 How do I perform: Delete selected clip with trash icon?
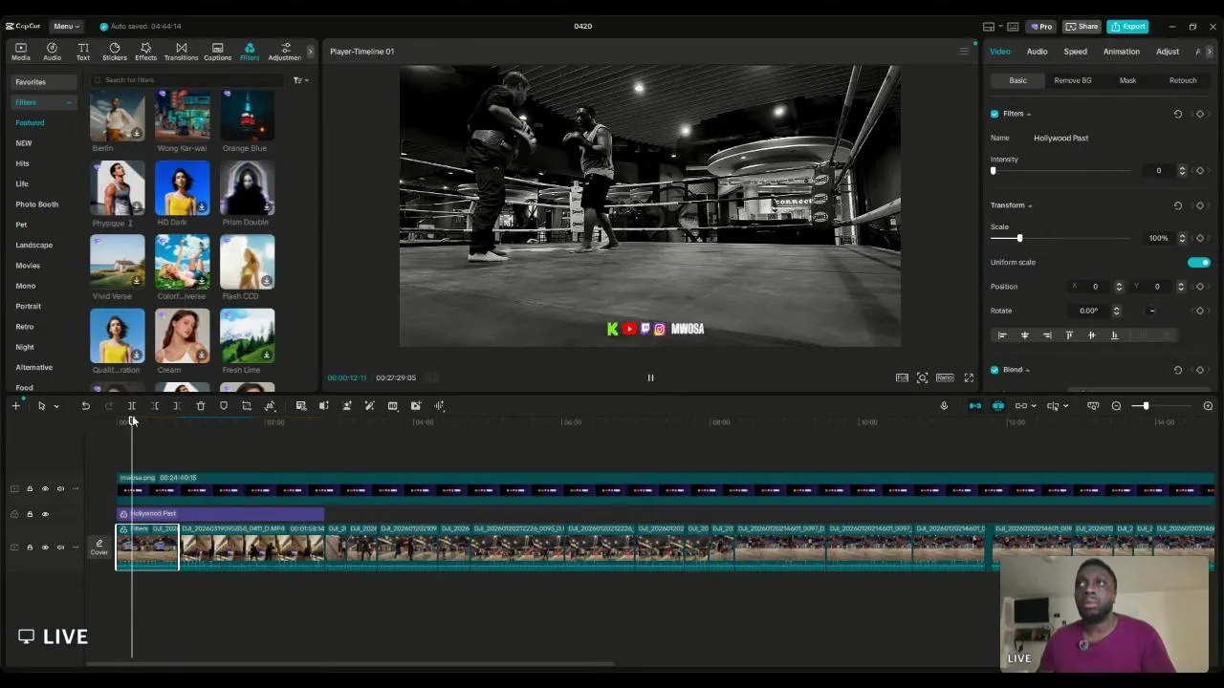pyautogui.click(x=201, y=406)
